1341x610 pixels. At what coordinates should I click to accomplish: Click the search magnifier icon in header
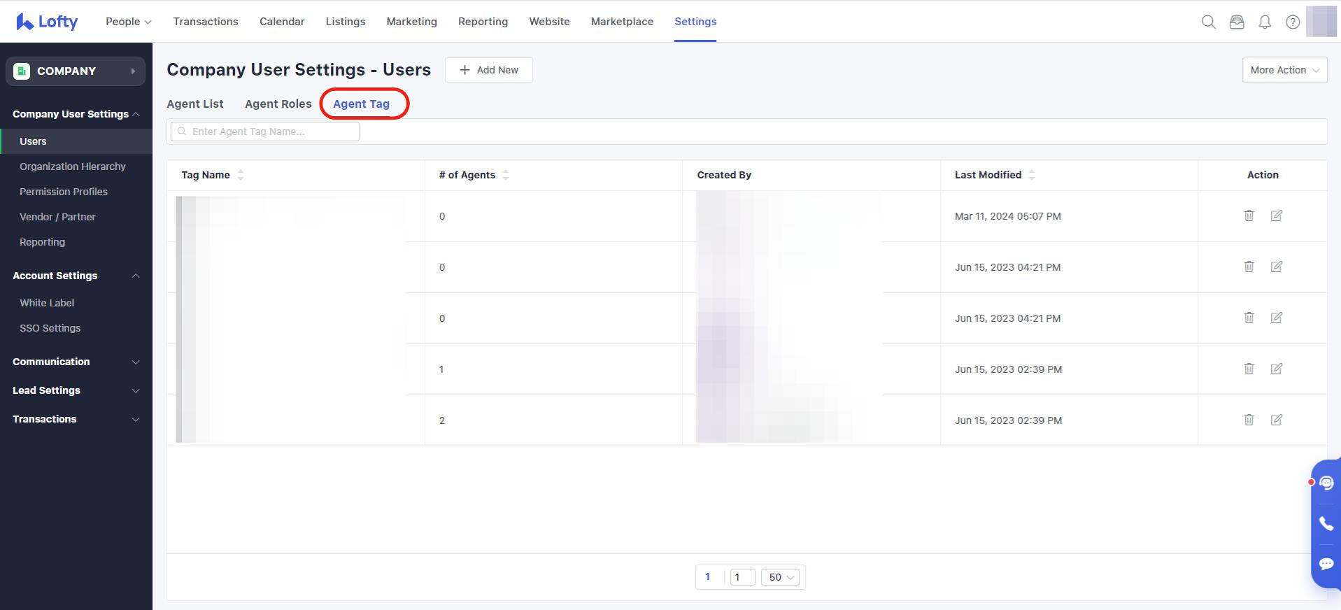pyautogui.click(x=1208, y=22)
